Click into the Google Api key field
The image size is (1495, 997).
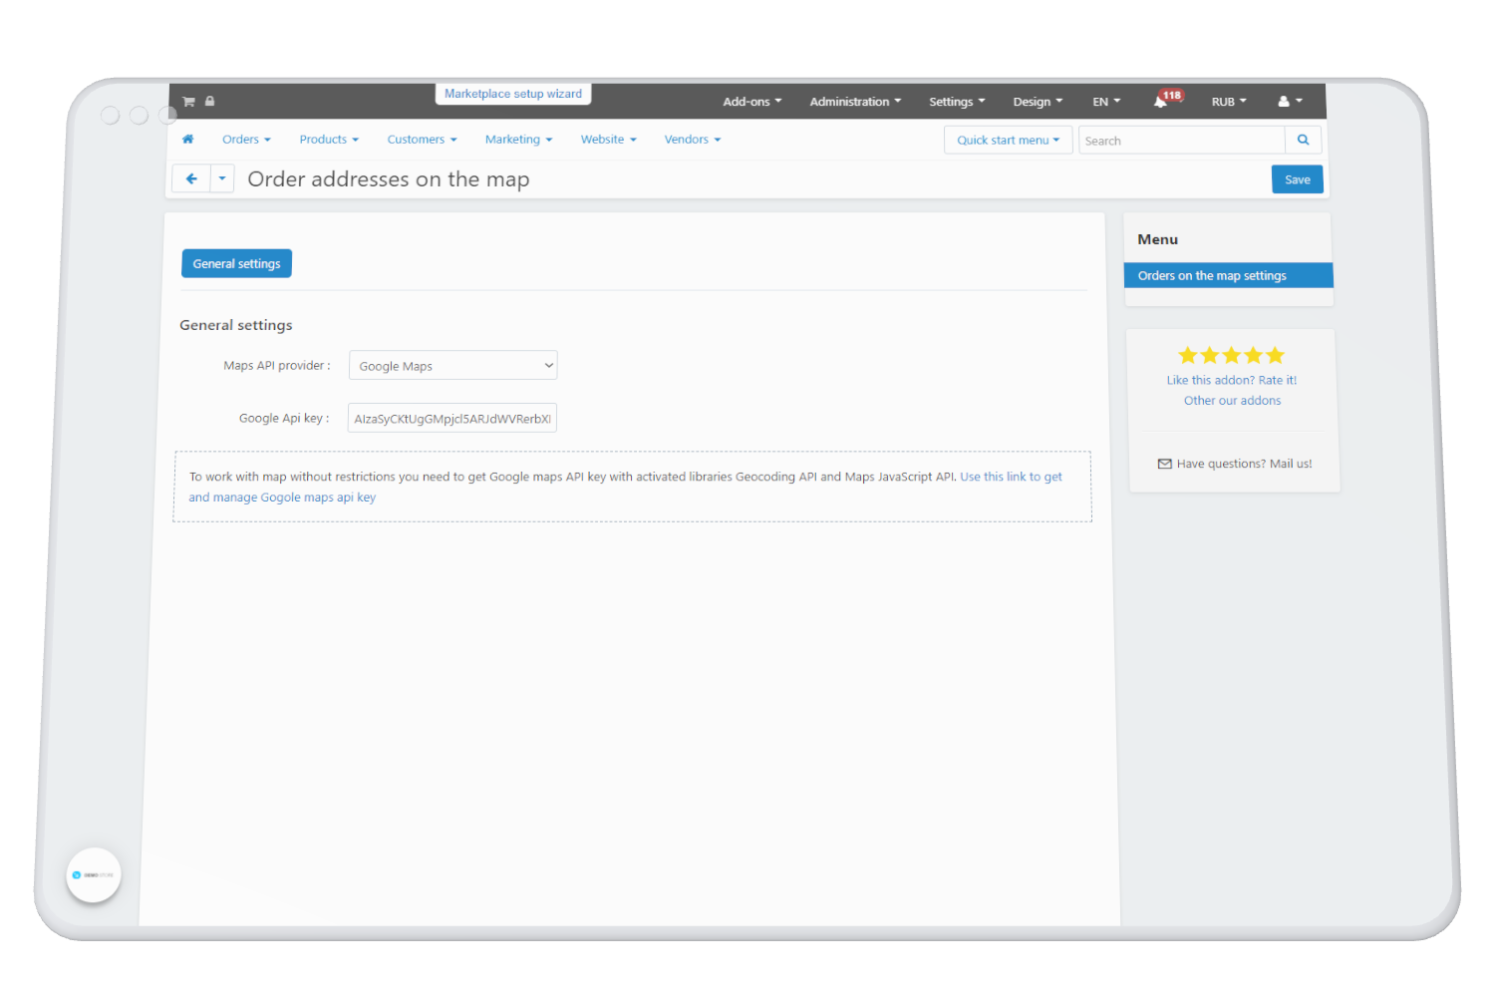point(451,419)
